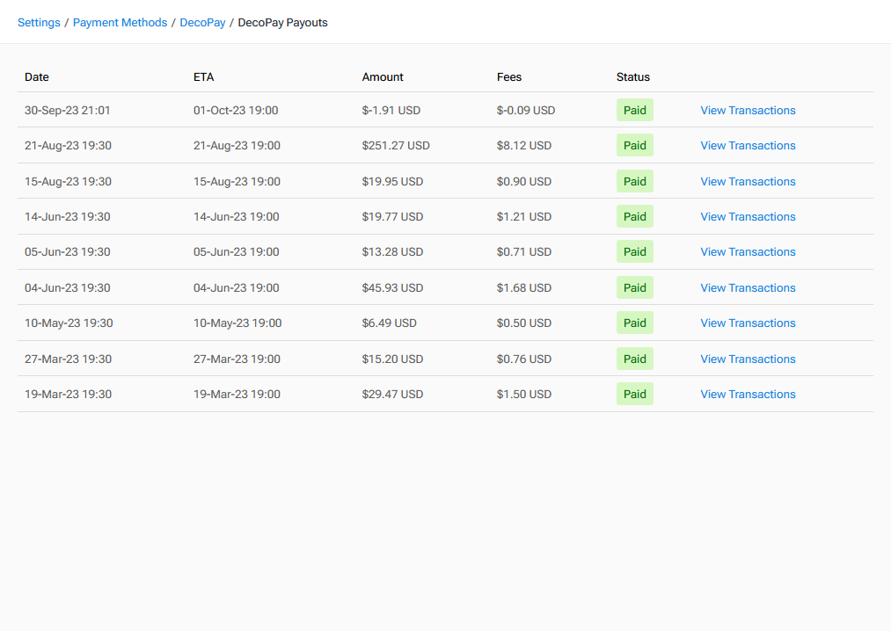Select the Paid badge on 15-Aug-23 row
Screen dimensions: 891x631
pyautogui.click(x=635, y=181)
